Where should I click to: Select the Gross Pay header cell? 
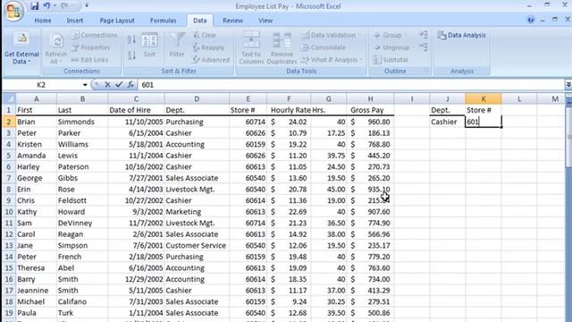370,110
